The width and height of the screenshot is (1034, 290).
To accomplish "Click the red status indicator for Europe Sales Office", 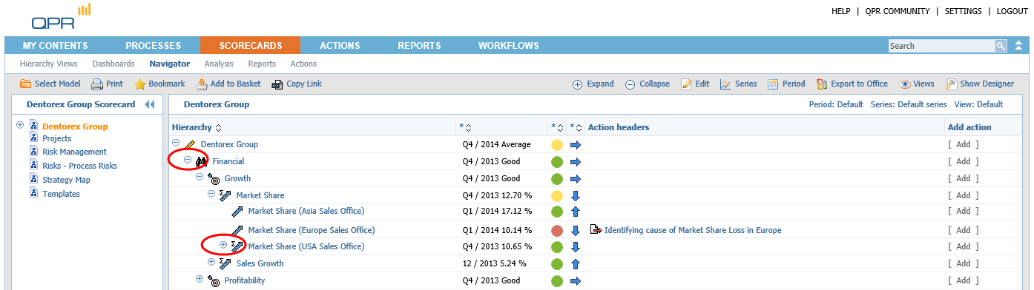I will (557, 230).
